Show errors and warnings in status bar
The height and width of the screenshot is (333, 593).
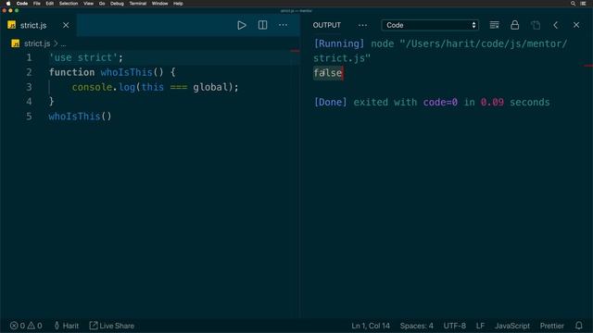[x=26, y=326]
